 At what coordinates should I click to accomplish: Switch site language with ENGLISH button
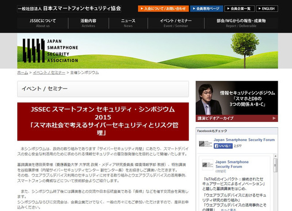pos(267,9)
